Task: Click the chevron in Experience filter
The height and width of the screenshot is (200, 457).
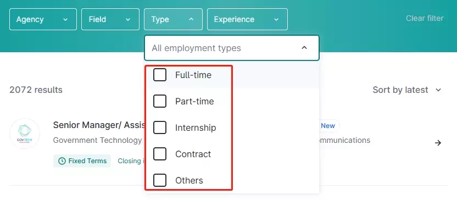Action: coord(276,20)
